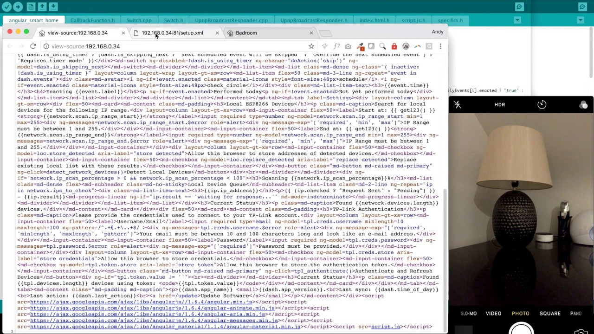The width and height of the screenshot is (594, 334).
Task: Select the view-source:192.168.0.34 browser tab
Action: (x=77, y=33)
